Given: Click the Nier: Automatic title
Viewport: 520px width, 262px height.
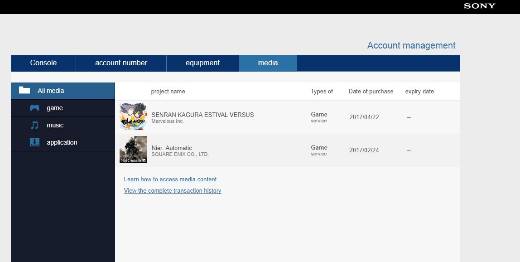Looking at the screenshot, I should click(172, 148).
